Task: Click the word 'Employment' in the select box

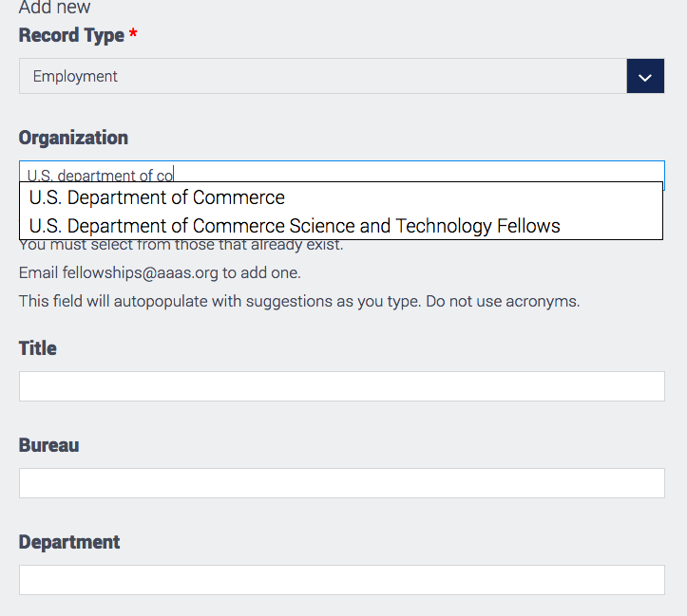Action: click(x=75, y=77)
